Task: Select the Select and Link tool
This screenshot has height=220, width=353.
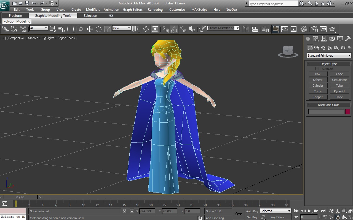Action: point(5,29)
